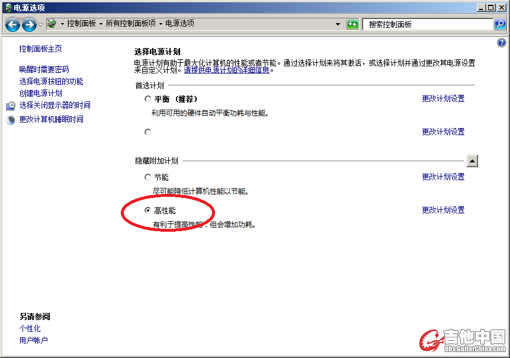Click the search magnifier icon
Viewport: 510px width, 358px height.
pos(500,24)
